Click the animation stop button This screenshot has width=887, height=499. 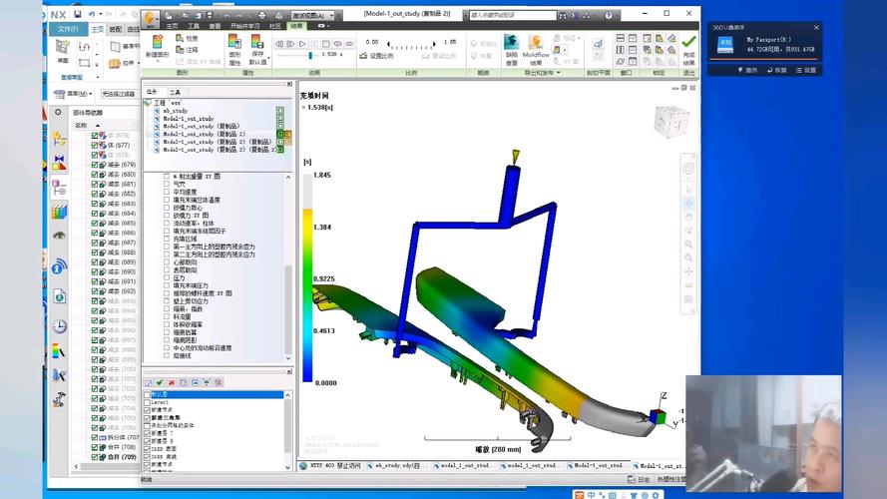pyautogui.click(x=326, y=44)
